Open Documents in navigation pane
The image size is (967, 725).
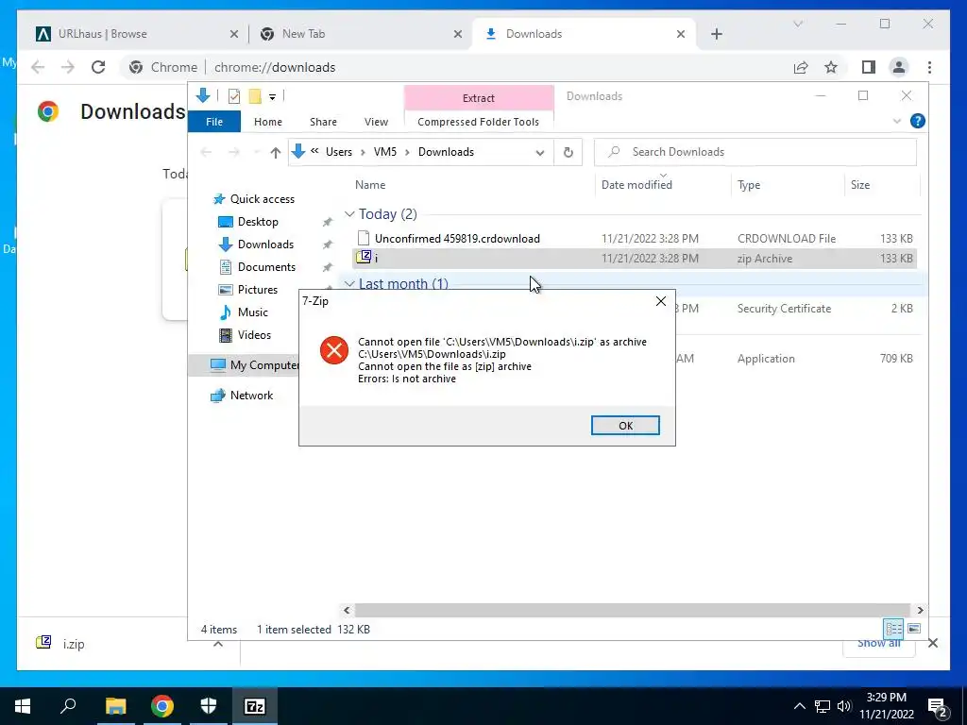click(x=266, y=267)
